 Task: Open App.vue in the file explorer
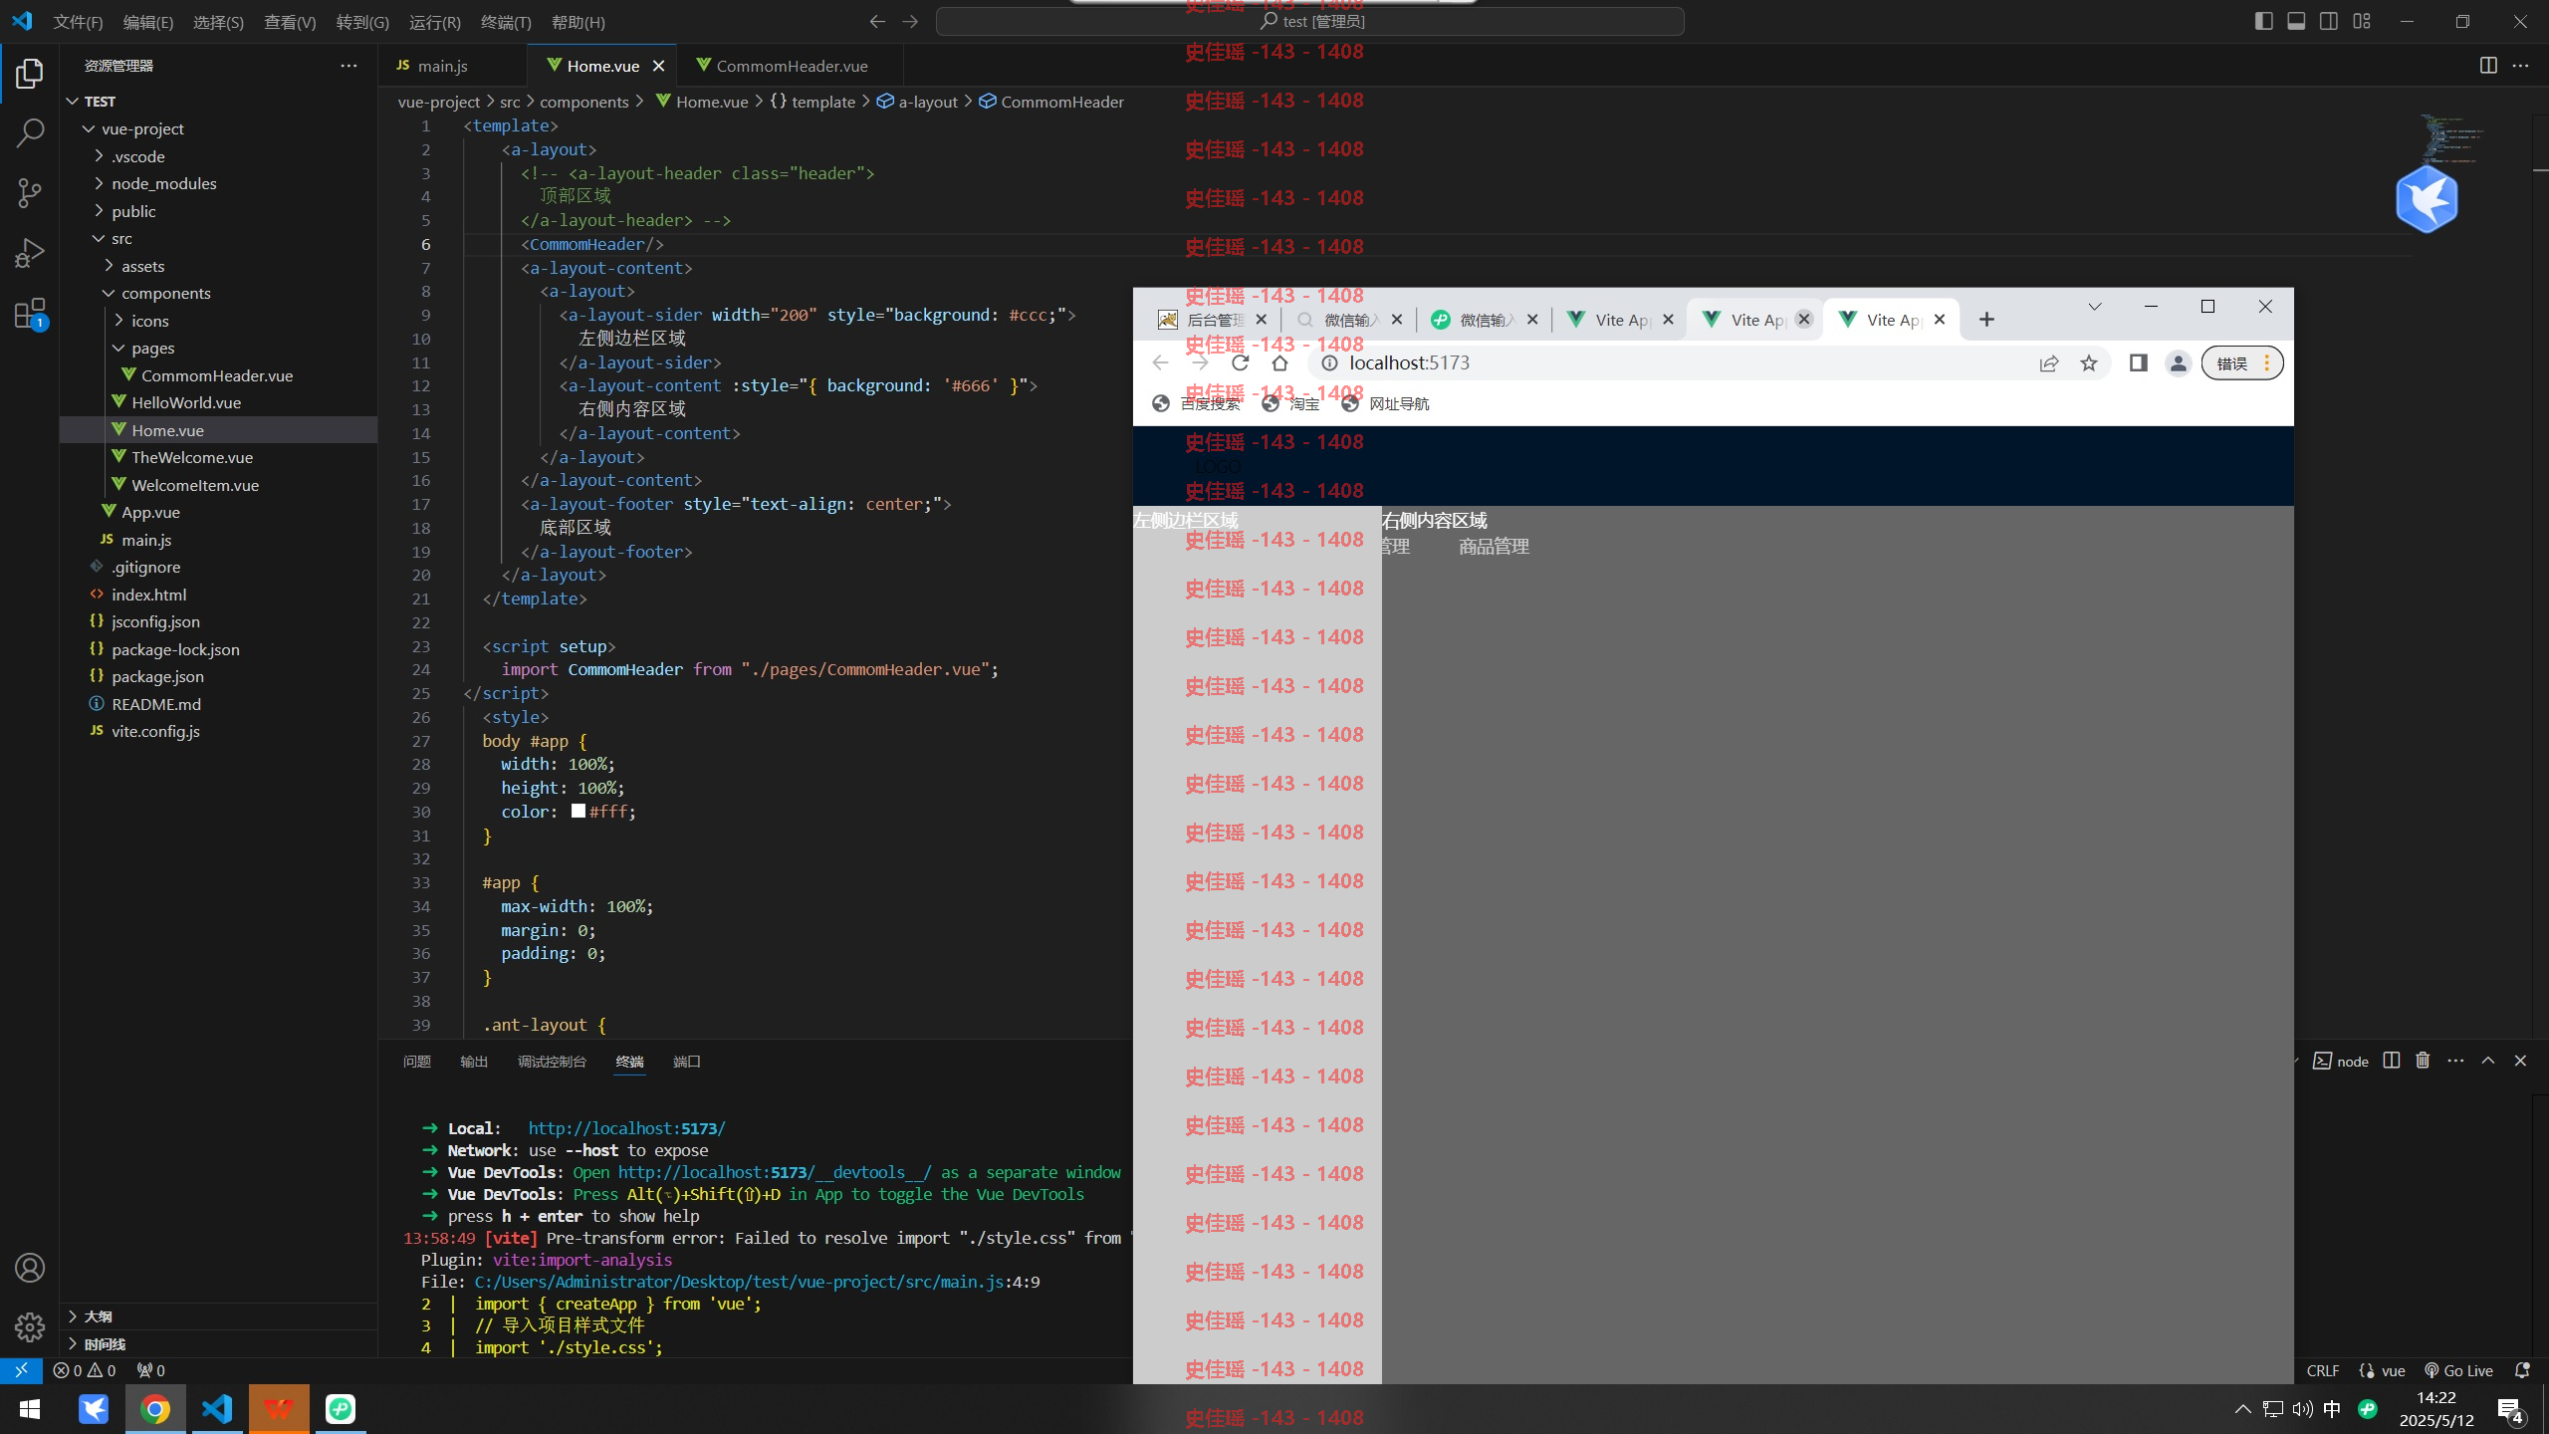pyautogui.click(x=218, y=512)
